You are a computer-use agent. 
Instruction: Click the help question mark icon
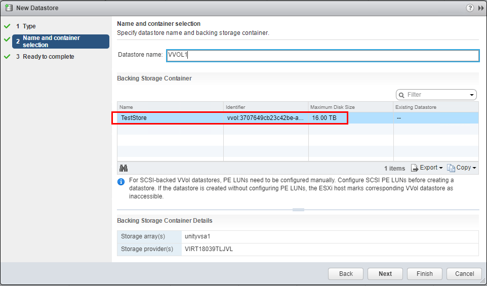point(470,8)
